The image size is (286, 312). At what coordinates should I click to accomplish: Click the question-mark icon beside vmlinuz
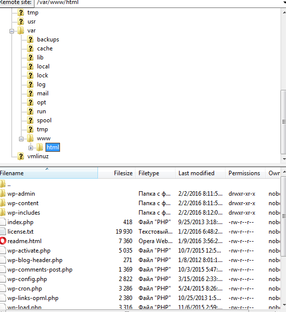pyautogui.click(x=20, y=156)
